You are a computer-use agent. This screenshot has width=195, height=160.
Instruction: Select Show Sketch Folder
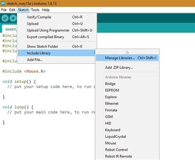(57, 46)
